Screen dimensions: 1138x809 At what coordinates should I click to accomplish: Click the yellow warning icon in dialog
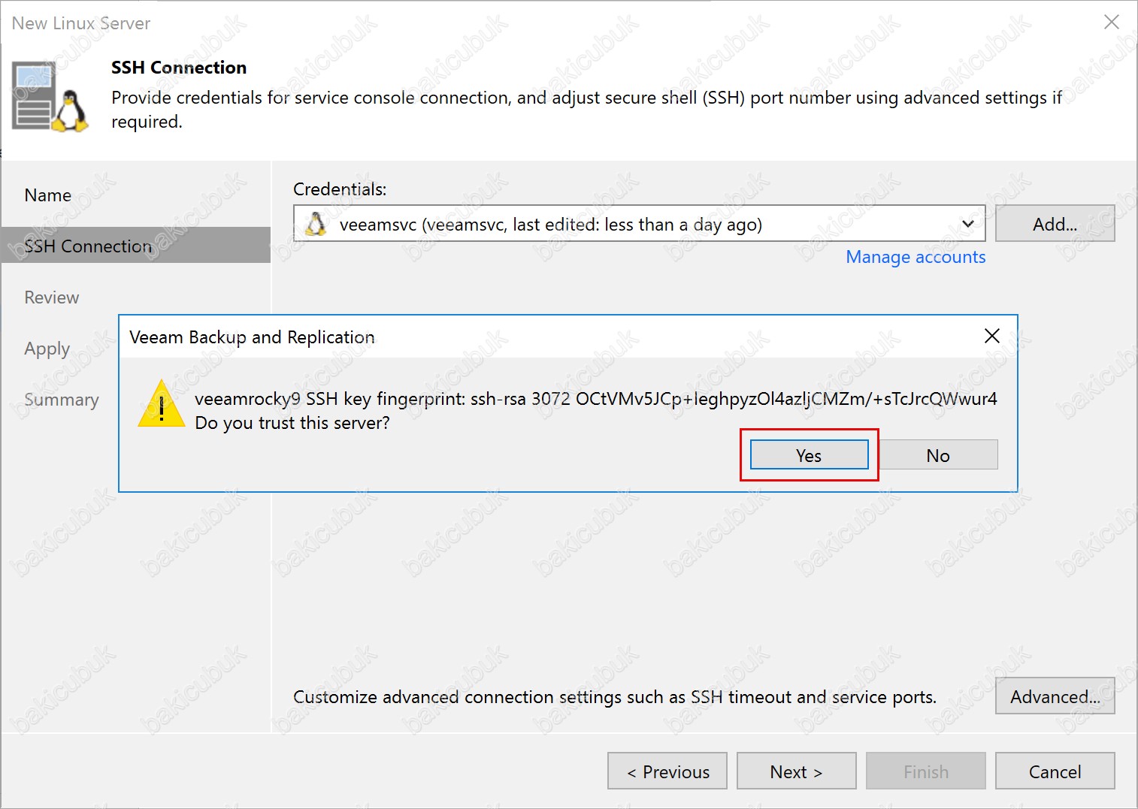(162, 404)
